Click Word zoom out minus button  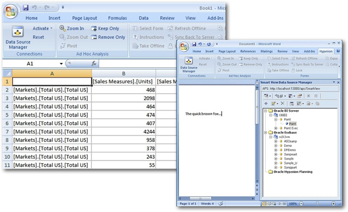(302, 203)
